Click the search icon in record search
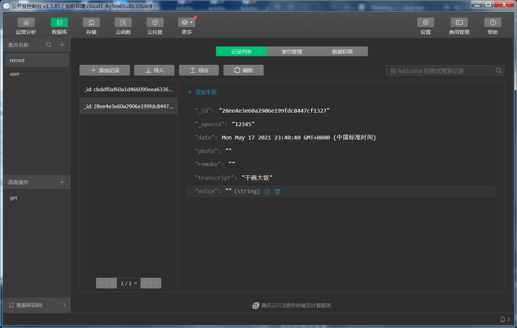 tap(498, 71)
